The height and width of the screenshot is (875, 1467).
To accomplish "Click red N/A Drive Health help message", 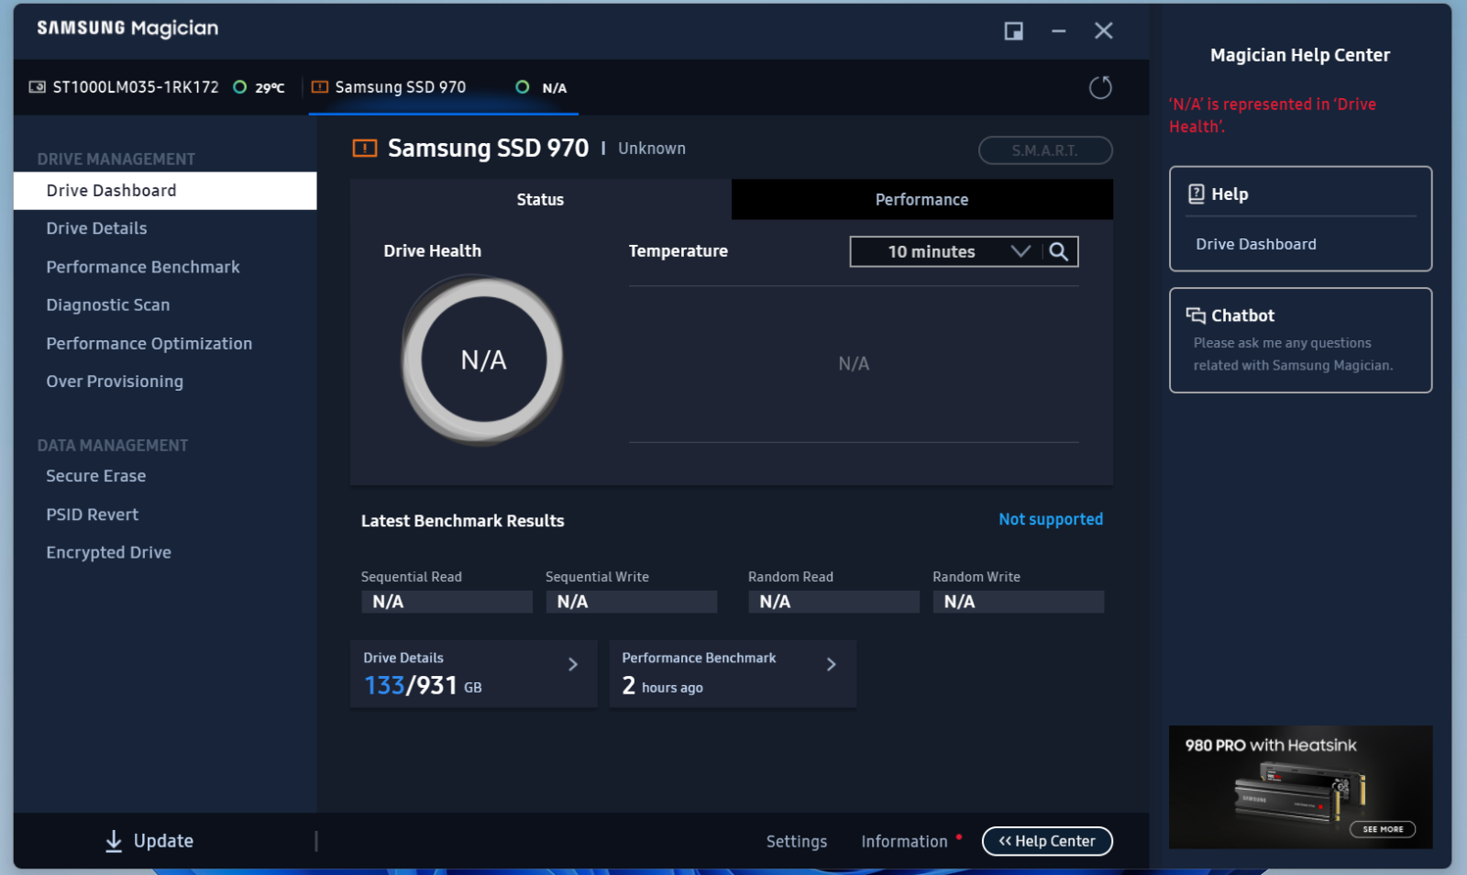I will tap(1273, 116).
